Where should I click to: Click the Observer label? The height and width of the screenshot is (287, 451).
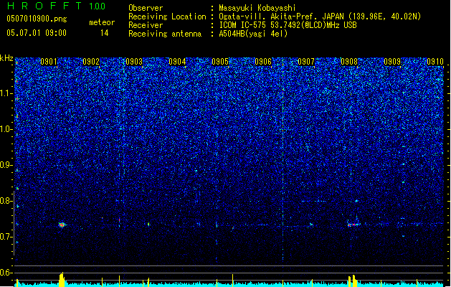[x=146, y=8]
